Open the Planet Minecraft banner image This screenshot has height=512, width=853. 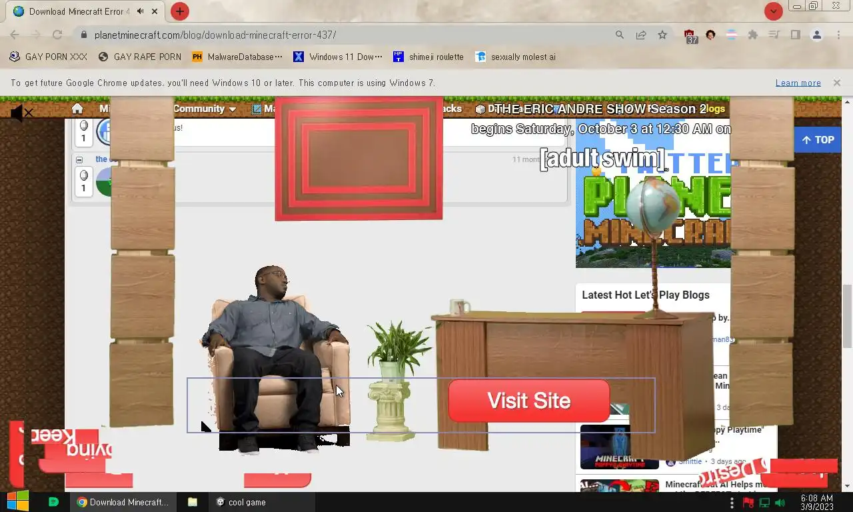(653, 193)
